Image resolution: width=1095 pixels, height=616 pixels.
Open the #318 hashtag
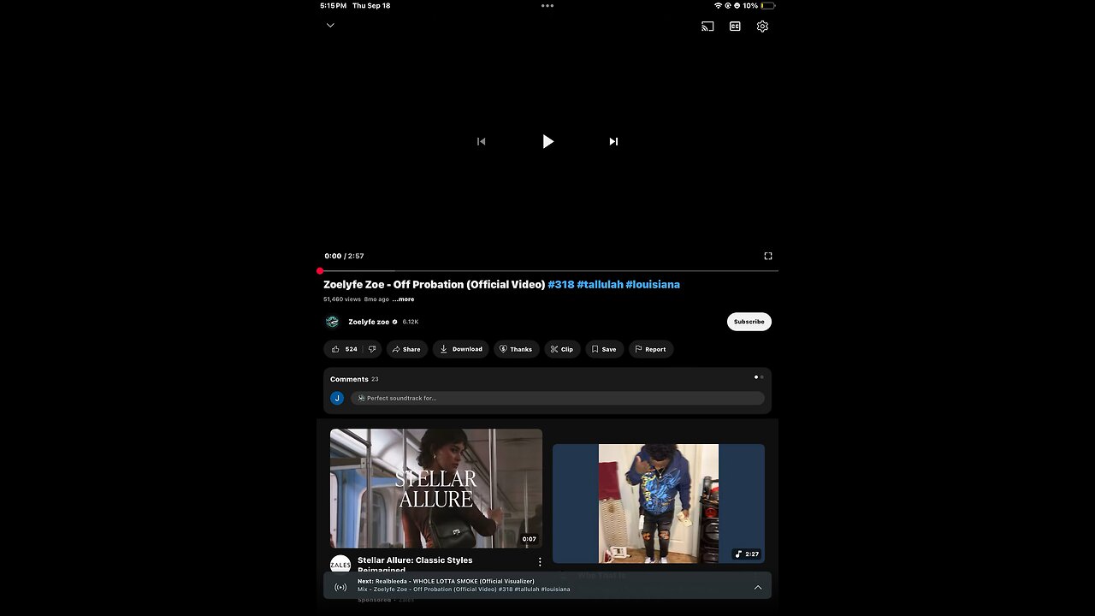561,284
